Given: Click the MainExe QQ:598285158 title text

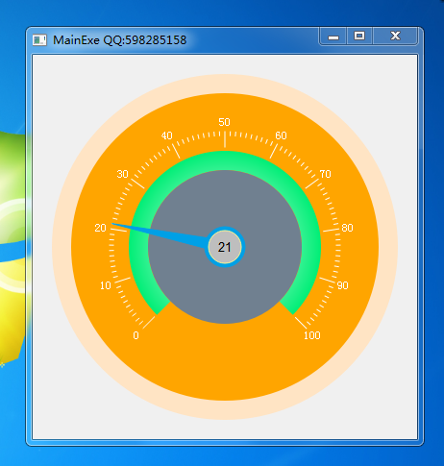Looking at the screenshot, I should pyautogui.click(x=119, y=40).
